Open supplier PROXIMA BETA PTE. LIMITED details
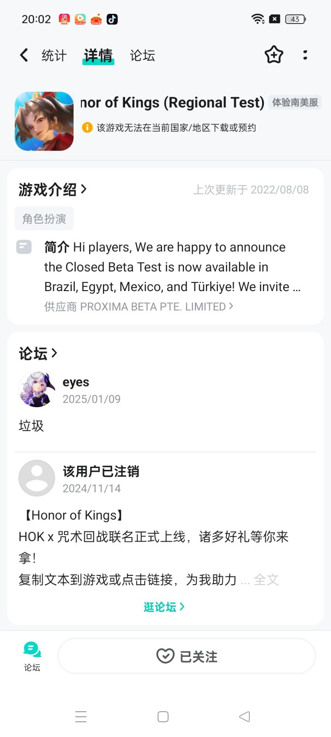Viewport: 331px width, 737px height. 139,307
